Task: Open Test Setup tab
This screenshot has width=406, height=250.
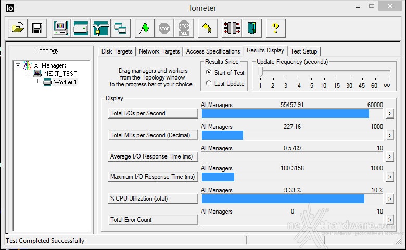Action: pos(304,51)
